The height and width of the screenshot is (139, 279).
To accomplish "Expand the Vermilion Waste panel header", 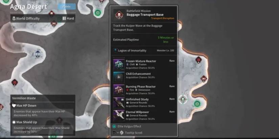I will (x=43, y=98).
